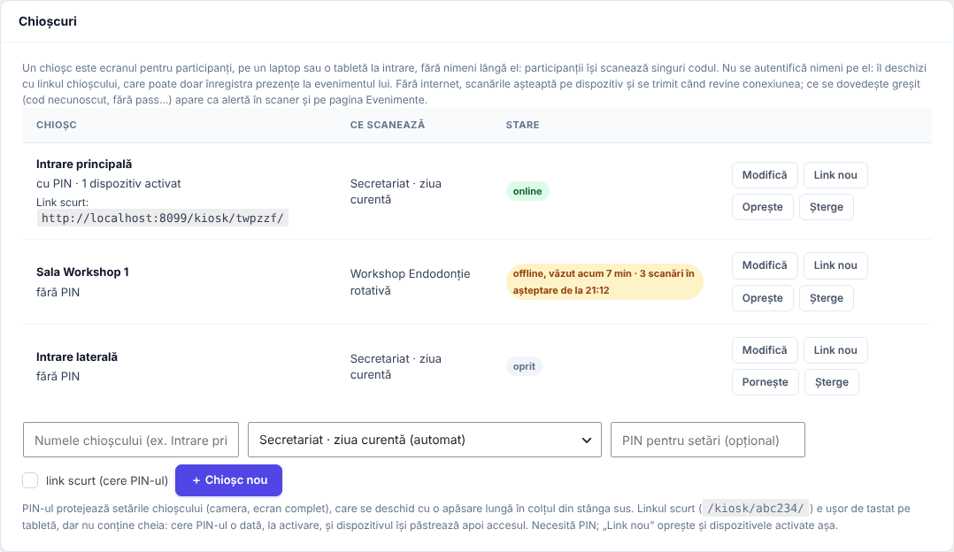Click the kiosk link http://localhost:8099/kiosk/twpzzf/
Screen dimensions: 954x552
pyautogui.click(x=163, y=218)
